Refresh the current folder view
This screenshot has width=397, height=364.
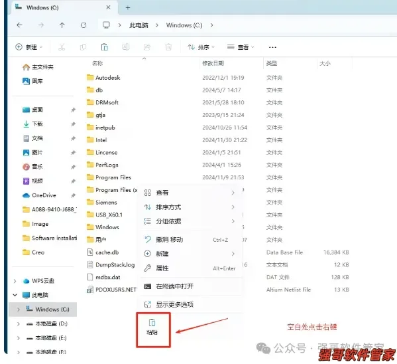click(84, 25)
